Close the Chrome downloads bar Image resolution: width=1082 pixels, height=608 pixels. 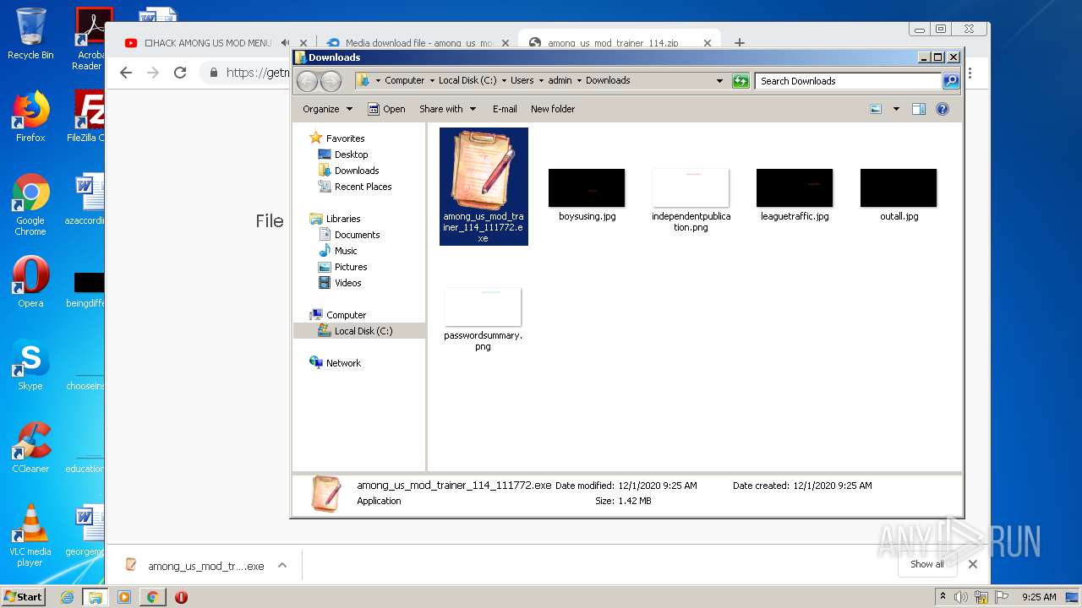973,564
